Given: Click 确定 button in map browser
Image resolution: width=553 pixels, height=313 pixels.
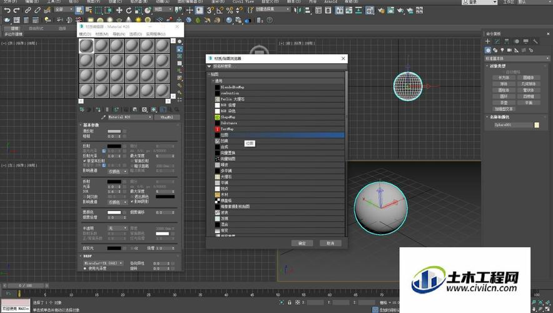Looking at the screenshot, I should pos(302,243).
